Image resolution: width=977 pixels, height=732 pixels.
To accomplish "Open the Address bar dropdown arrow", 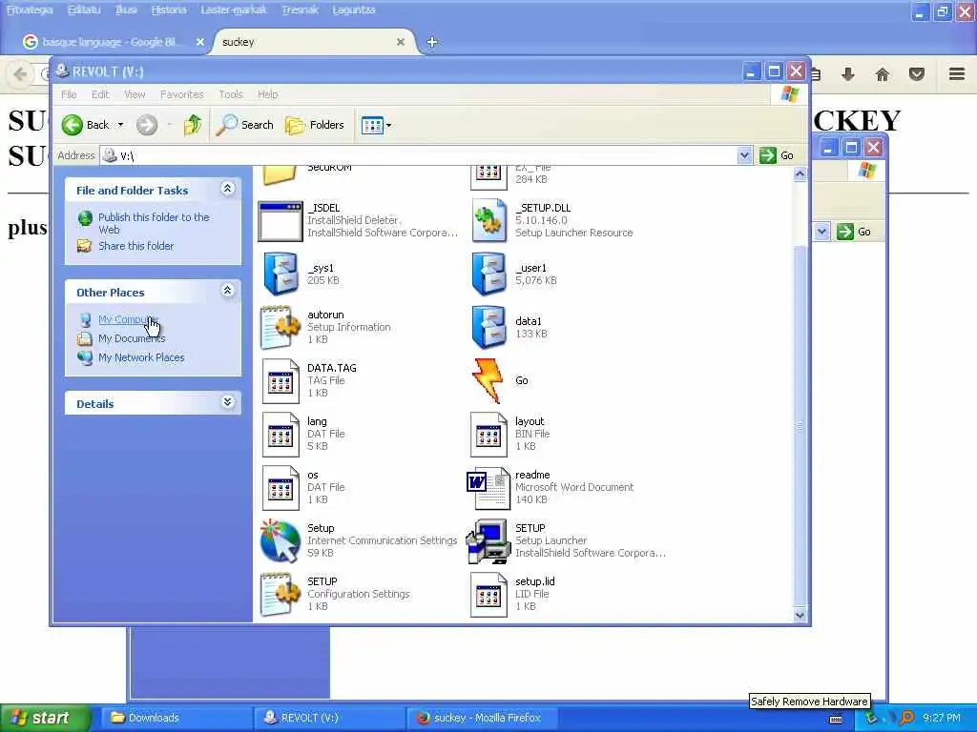I will [x=744, y=155].
